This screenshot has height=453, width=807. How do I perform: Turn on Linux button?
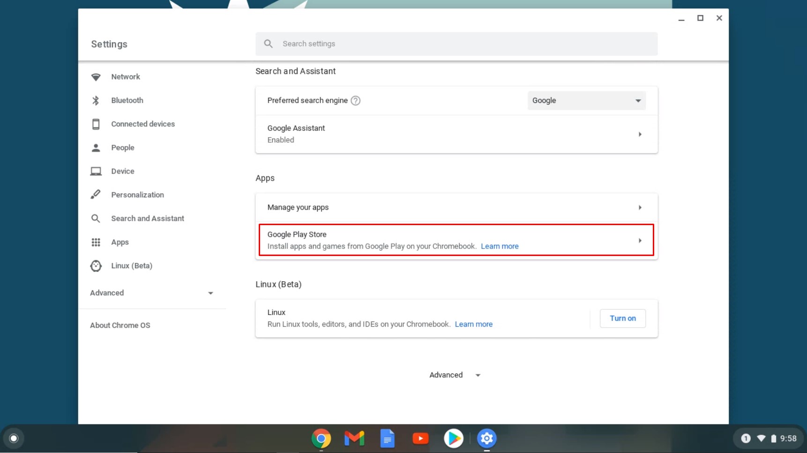[x=622, y=318]
